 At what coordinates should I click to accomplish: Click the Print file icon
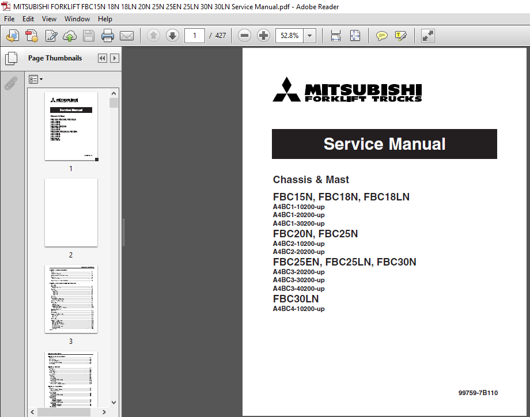point(108,36)
